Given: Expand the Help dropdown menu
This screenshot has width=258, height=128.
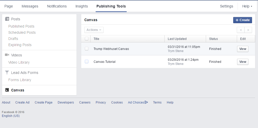Looking at the screenshot, I should pyautogui.click(x=247, y=6).
